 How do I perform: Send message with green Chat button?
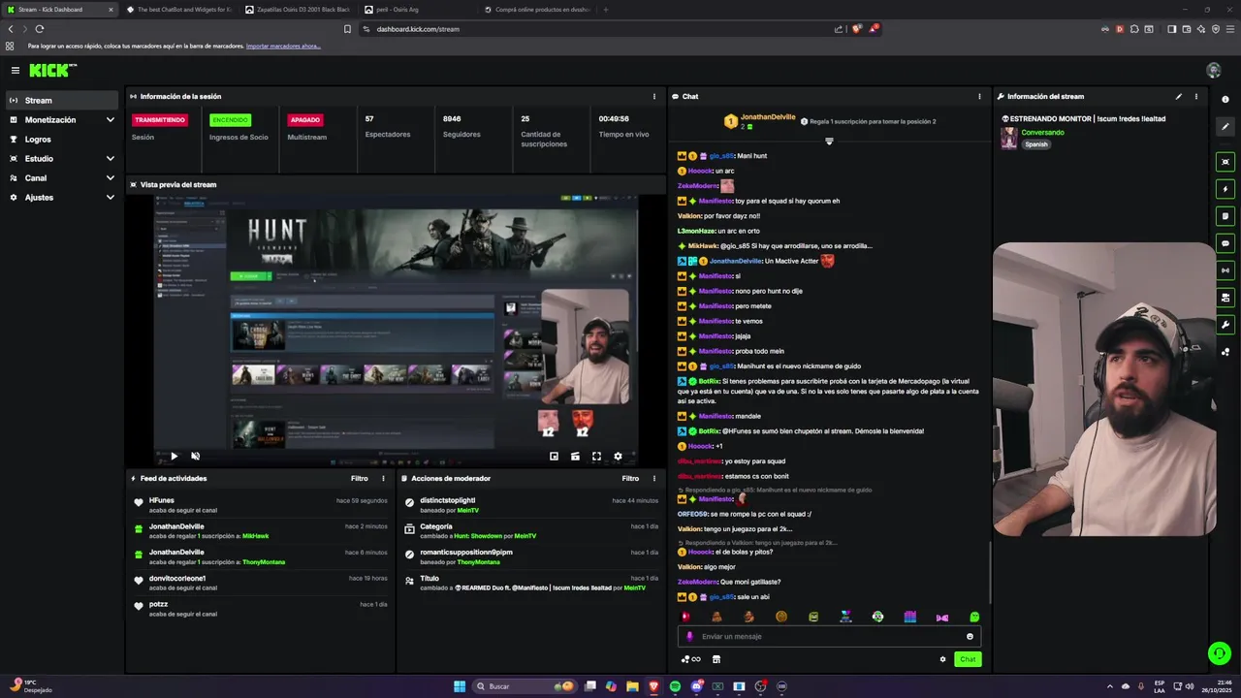[x=968, y=659]
